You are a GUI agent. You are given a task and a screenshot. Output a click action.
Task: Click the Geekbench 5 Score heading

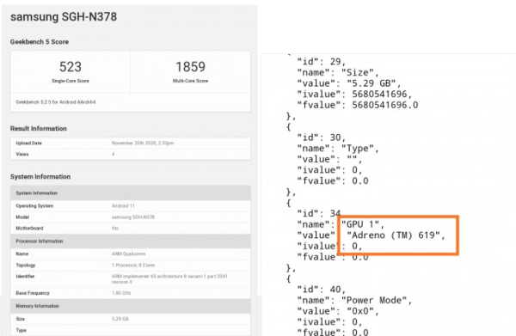tap(40, 42)
